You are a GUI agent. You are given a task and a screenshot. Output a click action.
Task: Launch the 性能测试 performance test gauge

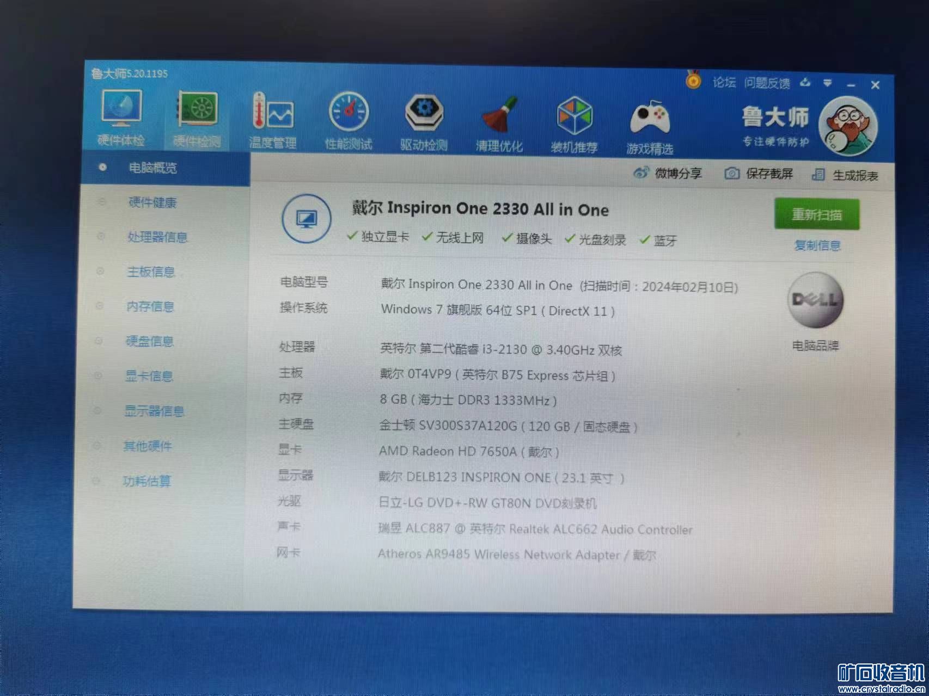[349, 121]
